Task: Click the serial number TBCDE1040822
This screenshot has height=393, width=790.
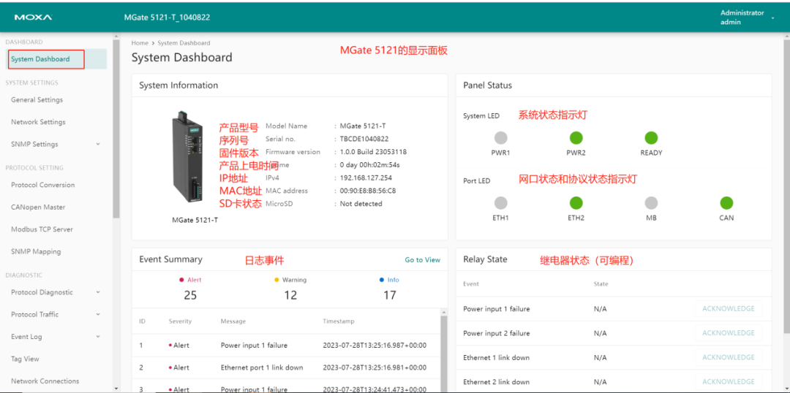Action: (364, 139)
